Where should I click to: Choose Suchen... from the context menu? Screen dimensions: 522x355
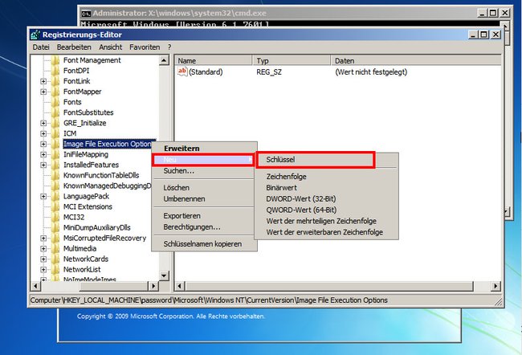(x=204, y=171)
